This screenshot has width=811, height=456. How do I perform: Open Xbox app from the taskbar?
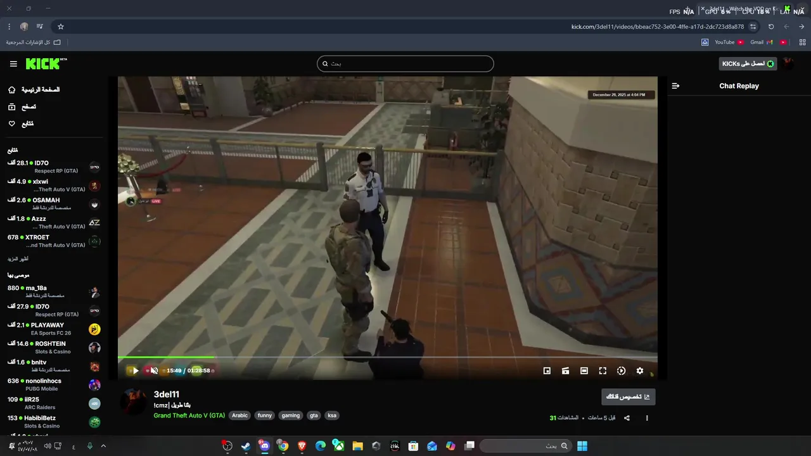(x=339, y=446)
